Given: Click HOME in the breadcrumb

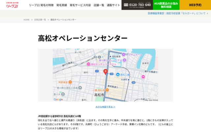Looking at the screenshot, I should (x=26, y=20).
